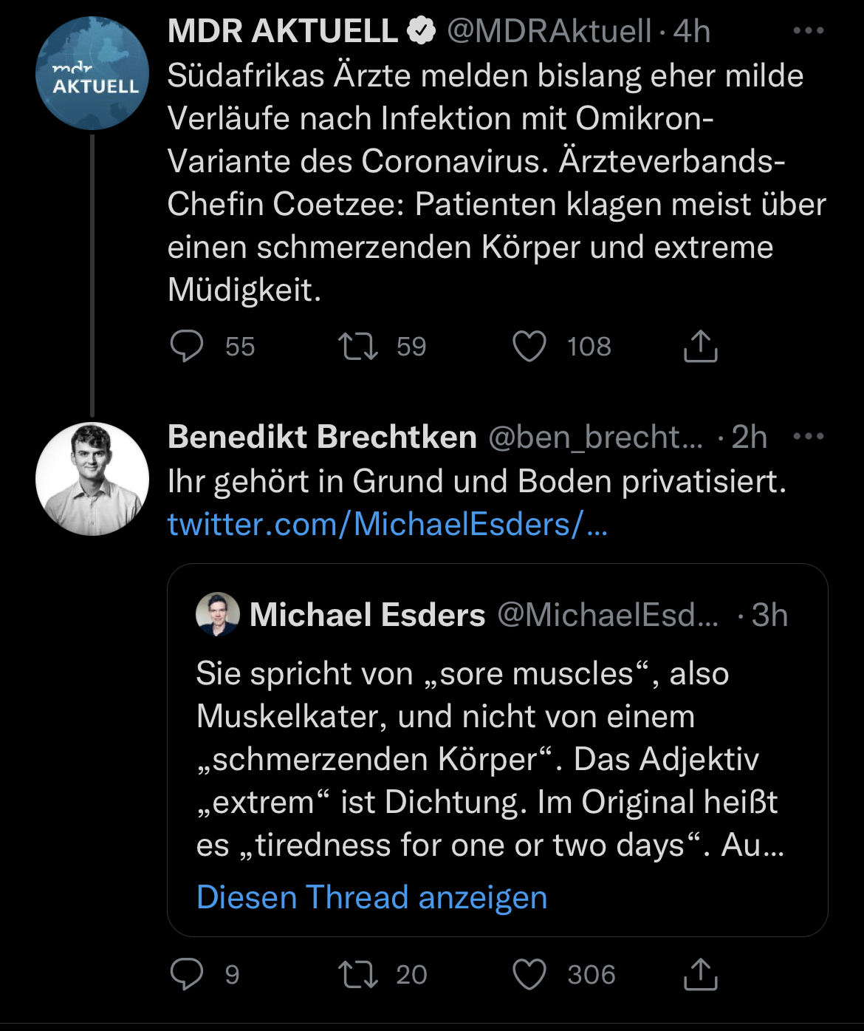Share Benedikt Brechtken's tweet

coord(700,974)
